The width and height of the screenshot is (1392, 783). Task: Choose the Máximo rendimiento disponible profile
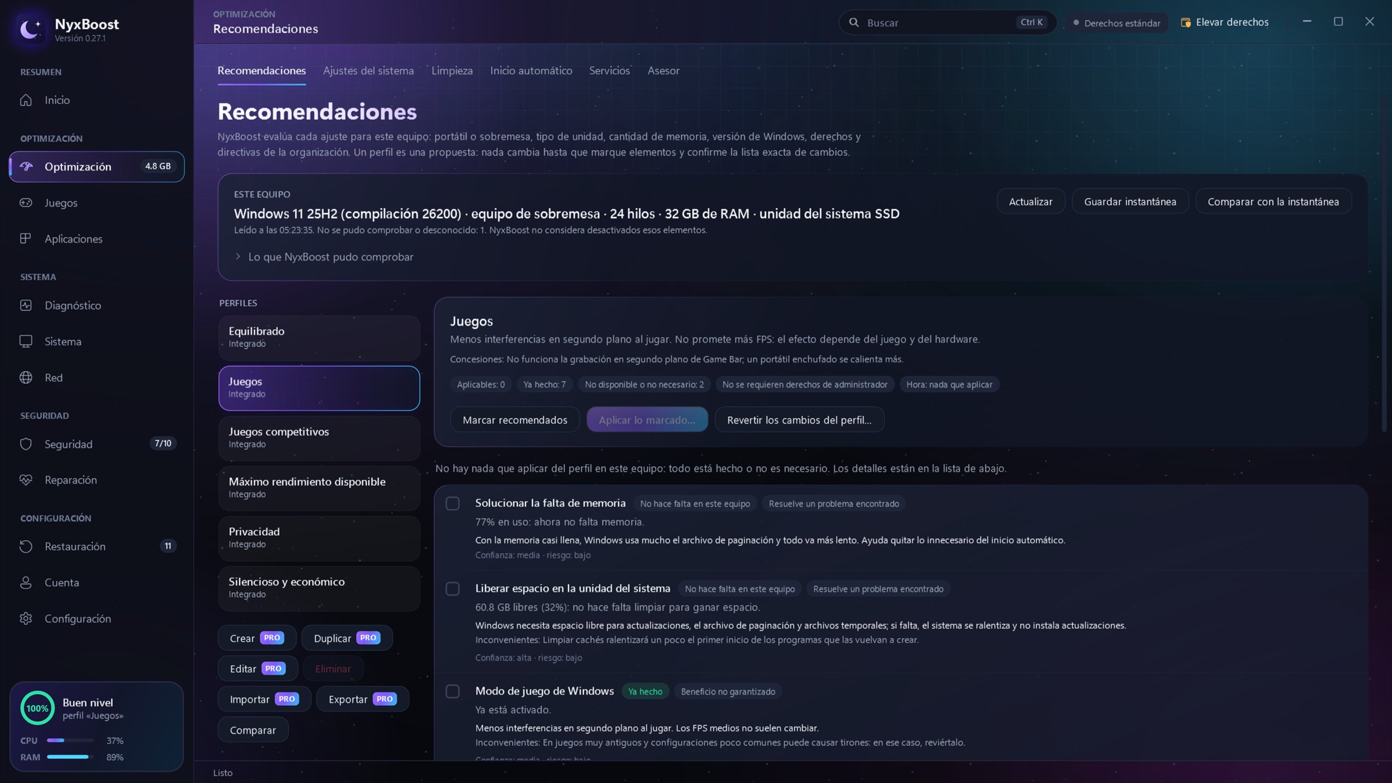pyautogui.click(x=319, y=488)
